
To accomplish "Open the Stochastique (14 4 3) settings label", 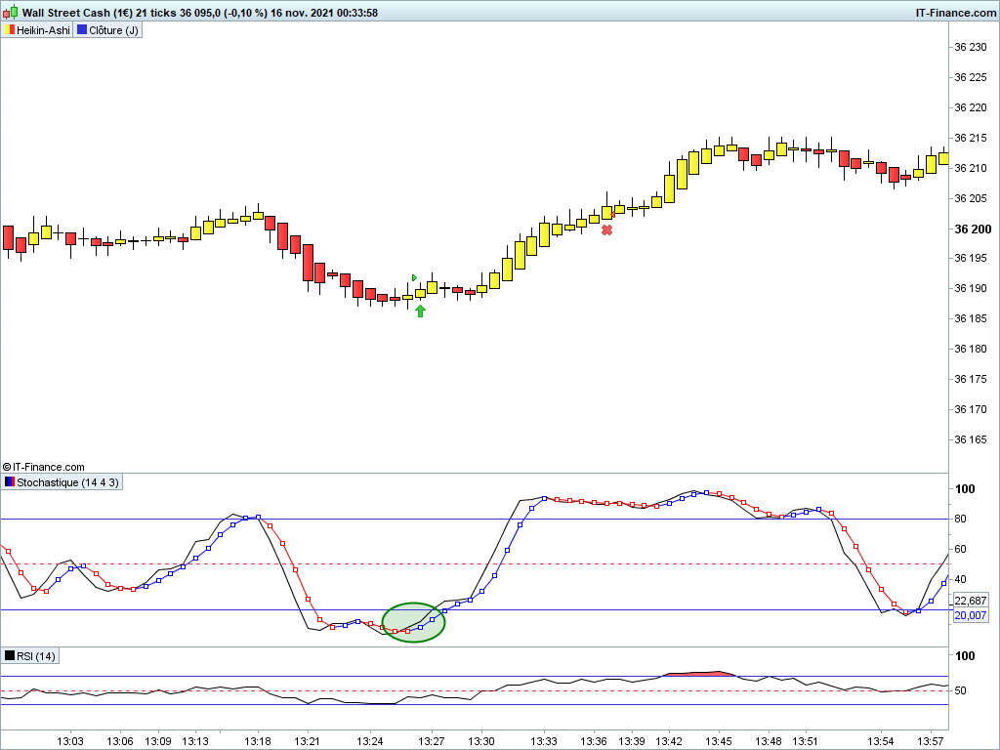I will 62,482.
